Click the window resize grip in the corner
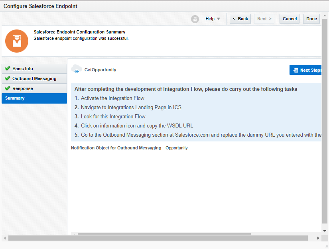 [327, 246]
